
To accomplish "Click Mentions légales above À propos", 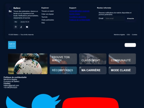I will (10, 79).
